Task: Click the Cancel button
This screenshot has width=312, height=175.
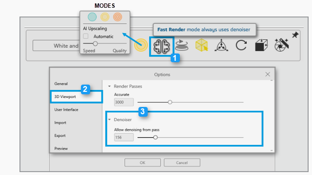Action: coord(182,162)
